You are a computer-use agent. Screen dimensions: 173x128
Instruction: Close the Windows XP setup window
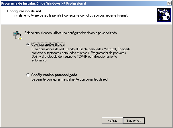169,3
